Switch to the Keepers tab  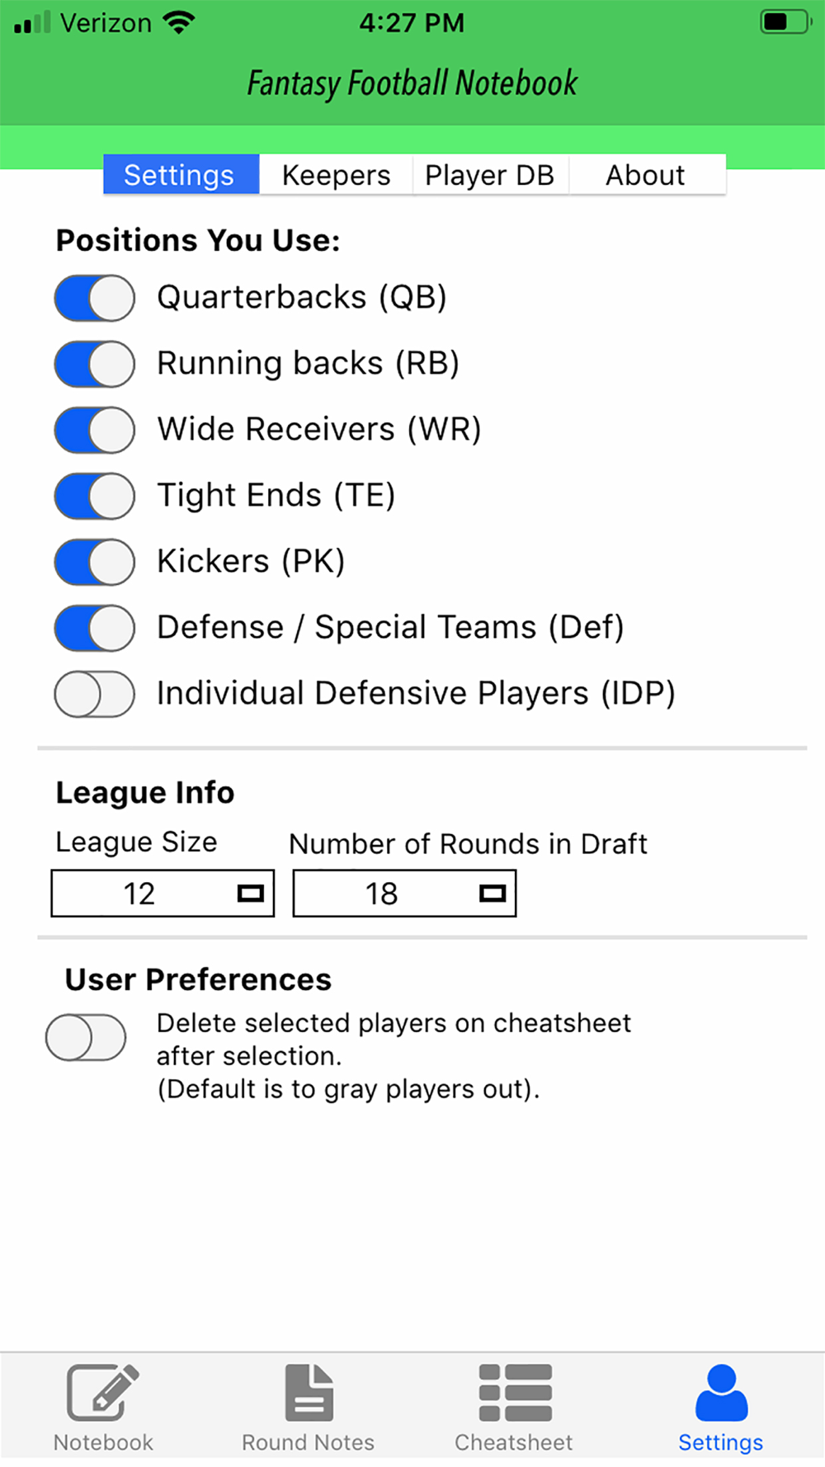pos(336,175)
